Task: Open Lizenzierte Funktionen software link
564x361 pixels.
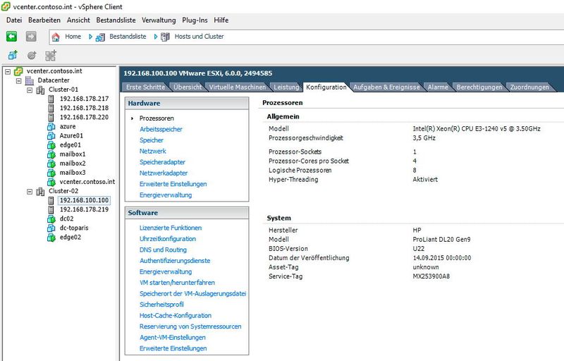Action: pos(171,228)
